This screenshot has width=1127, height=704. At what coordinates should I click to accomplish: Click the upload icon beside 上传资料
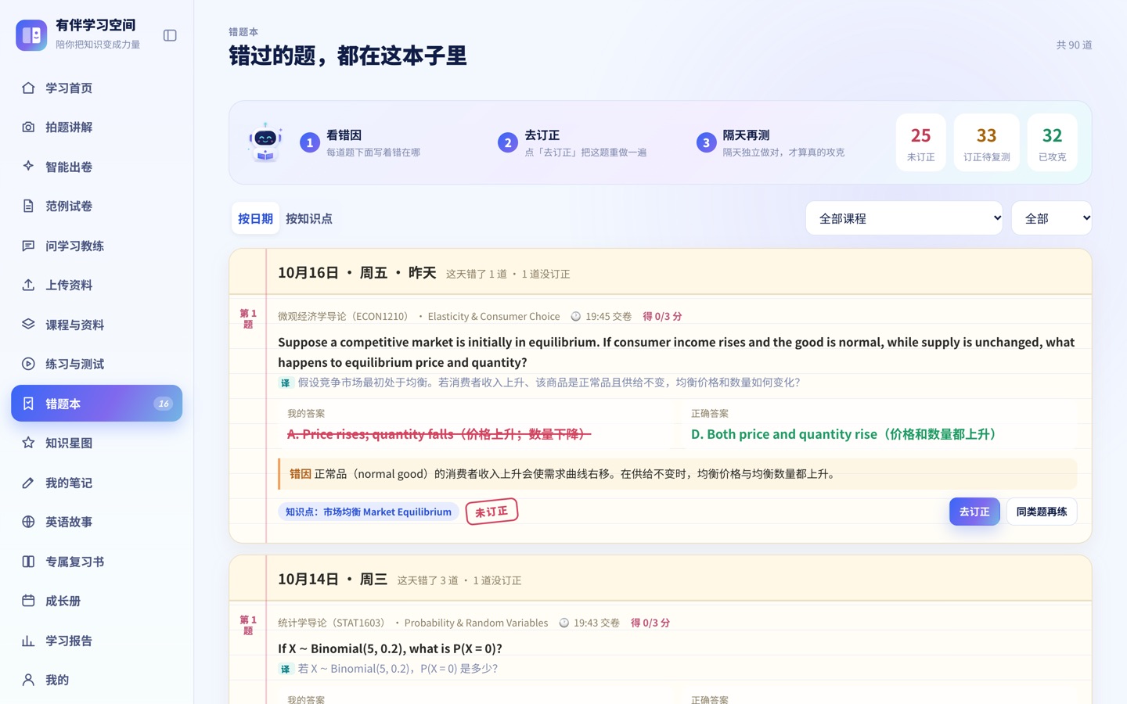point(28,285)
